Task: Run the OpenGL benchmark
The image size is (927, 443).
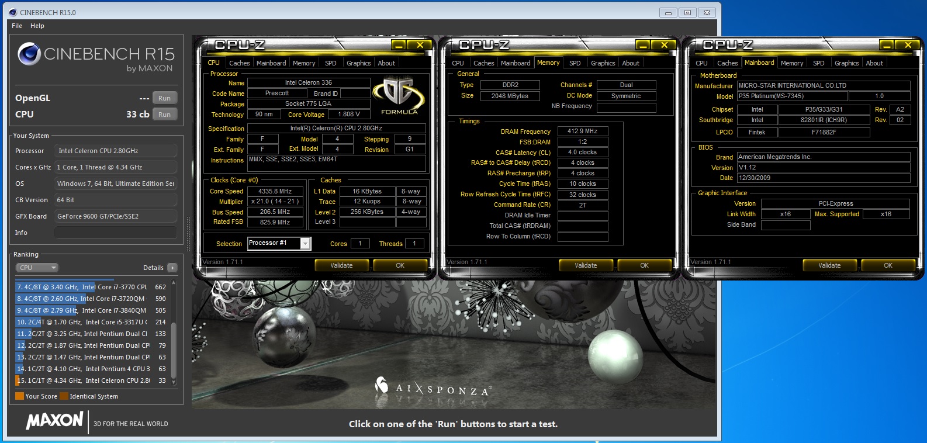Action: pos(165,98)
